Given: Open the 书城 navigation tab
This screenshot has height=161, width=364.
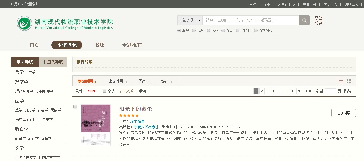Looking at the screenshot, I should [x=99, y=45].
